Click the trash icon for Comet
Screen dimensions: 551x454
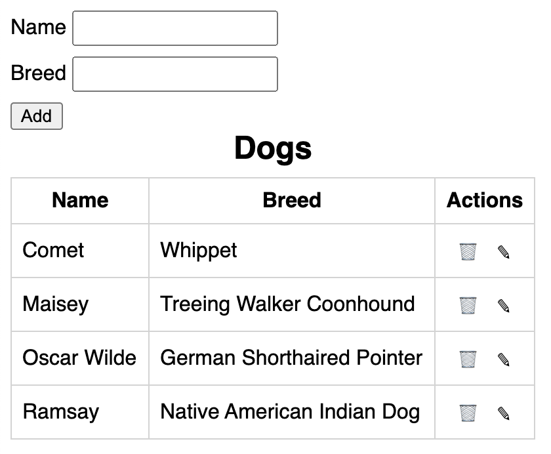pos(468,251)
